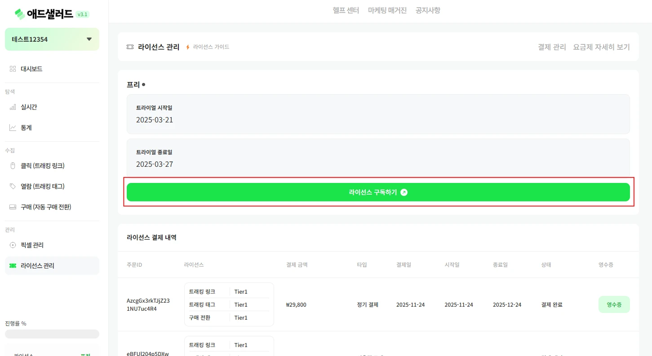Click the 픽셀 관리 target icon

(x=13, y=245)
